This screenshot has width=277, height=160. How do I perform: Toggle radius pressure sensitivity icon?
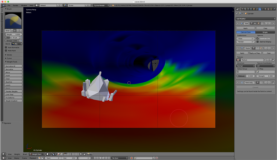coord(21,38)
